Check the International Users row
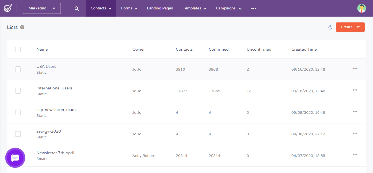Viewport: 373px width, 173px height. click(x=18, y=91)
